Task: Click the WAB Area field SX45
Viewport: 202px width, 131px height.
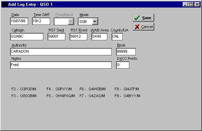Action: [x=99, y=37]
